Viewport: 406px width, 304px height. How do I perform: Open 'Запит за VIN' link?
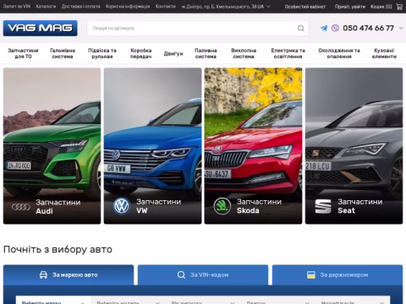pyautogui.click(x=17, y=7)
